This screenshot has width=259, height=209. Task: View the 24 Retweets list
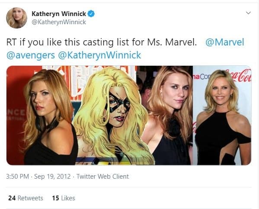26,198
